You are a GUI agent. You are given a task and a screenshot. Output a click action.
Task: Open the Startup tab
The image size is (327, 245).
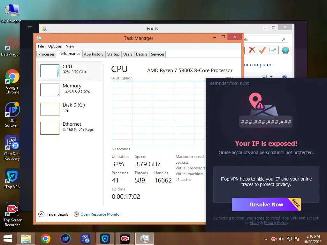[113, 54]
